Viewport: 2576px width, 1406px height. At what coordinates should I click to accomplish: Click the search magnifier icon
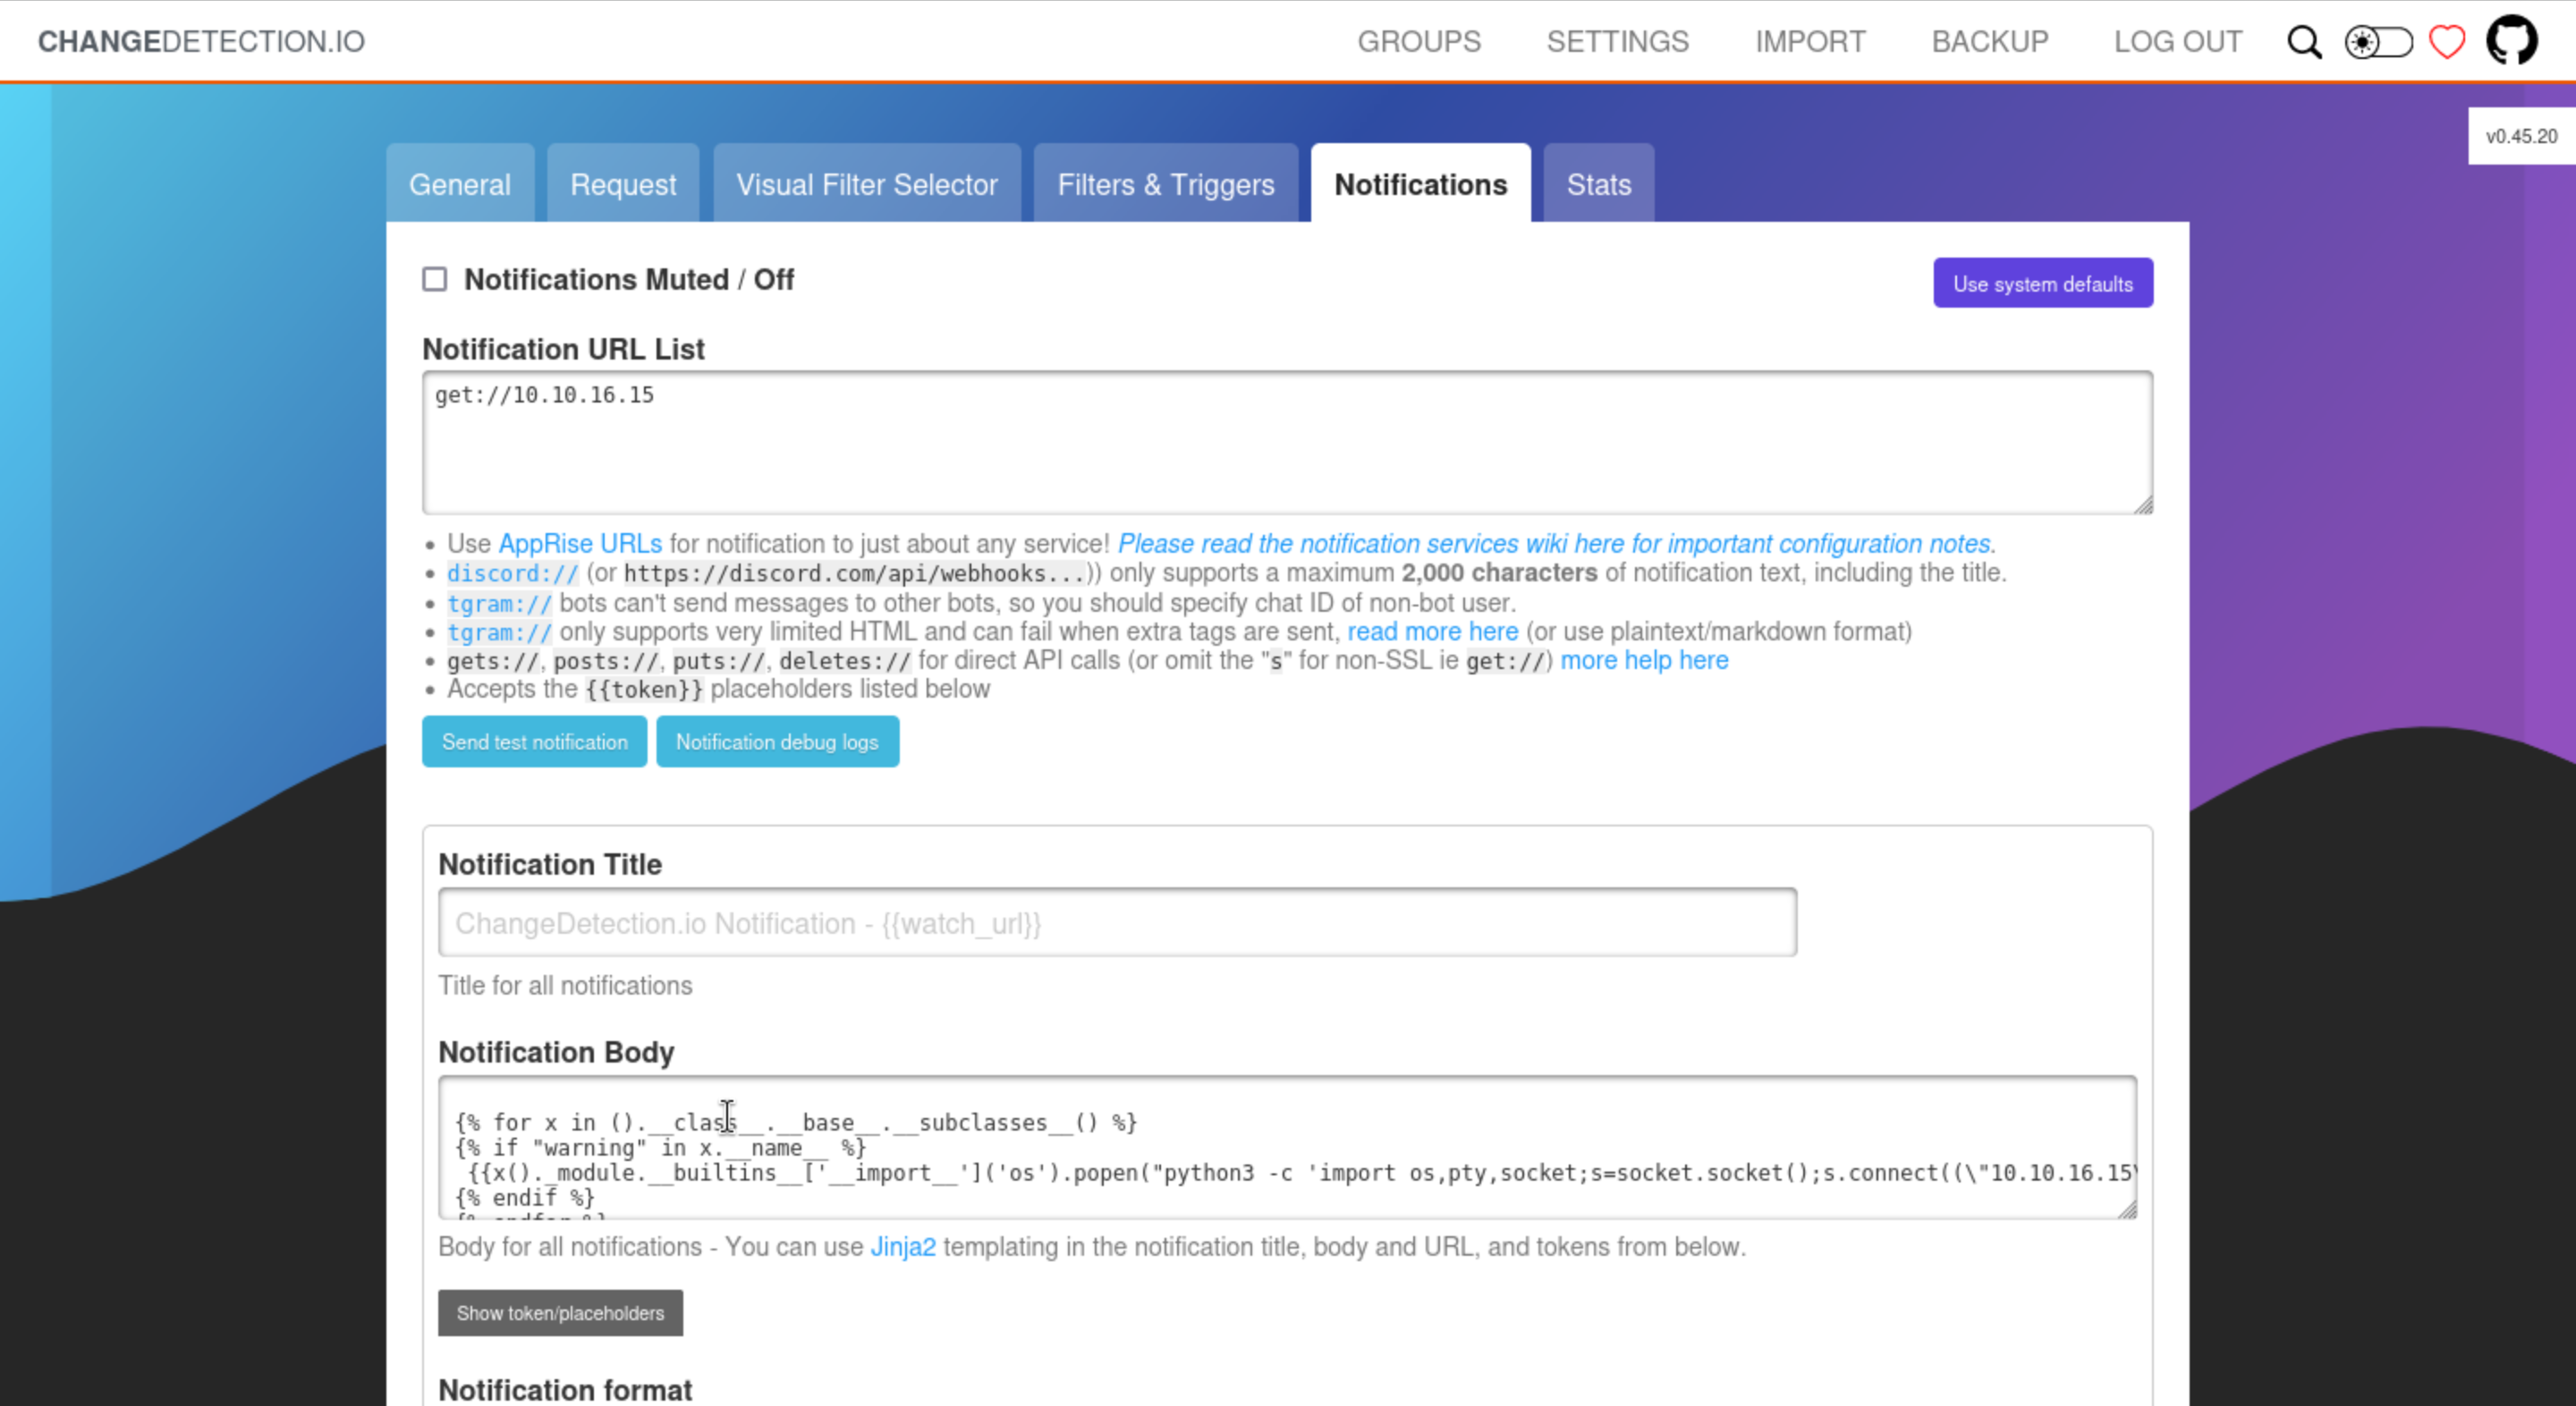pyautogui.click(x=2304, y=42)
